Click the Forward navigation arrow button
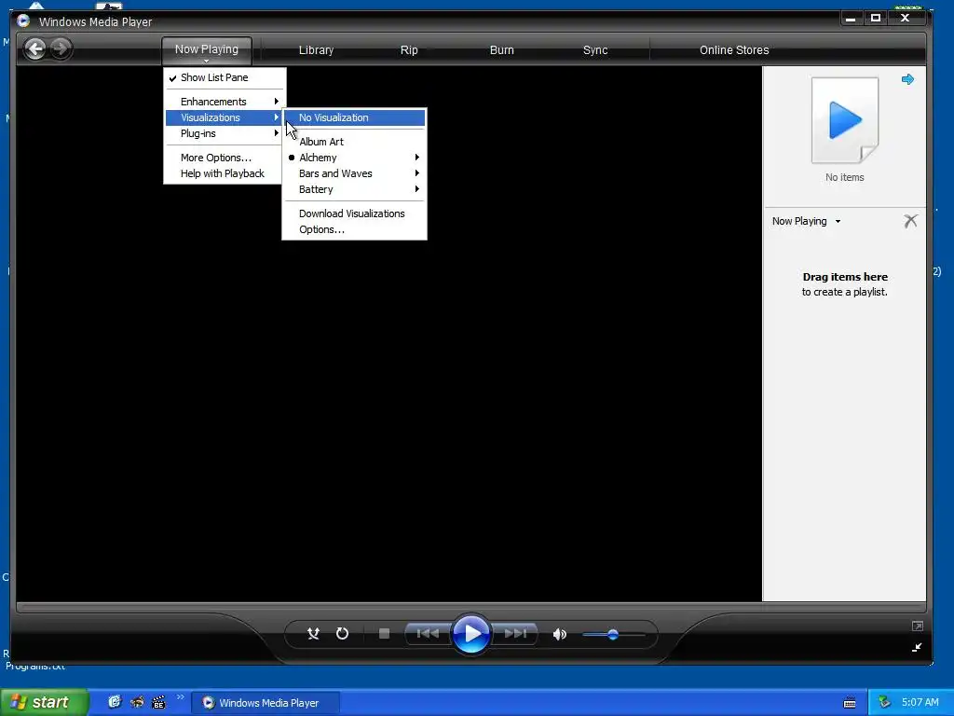 click(x=61, y=48)
